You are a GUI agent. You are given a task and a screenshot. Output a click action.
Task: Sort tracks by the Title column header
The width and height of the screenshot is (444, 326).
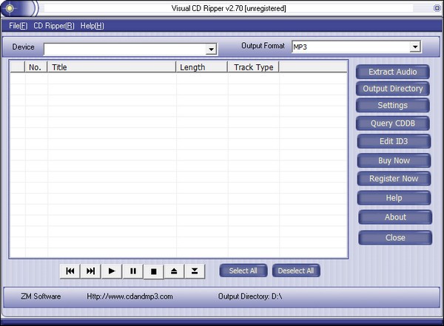pyautogui.click(x=111, y=67)
